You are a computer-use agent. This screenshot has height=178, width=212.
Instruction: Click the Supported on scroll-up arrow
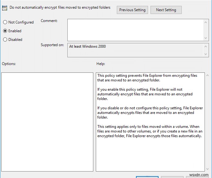206,46
